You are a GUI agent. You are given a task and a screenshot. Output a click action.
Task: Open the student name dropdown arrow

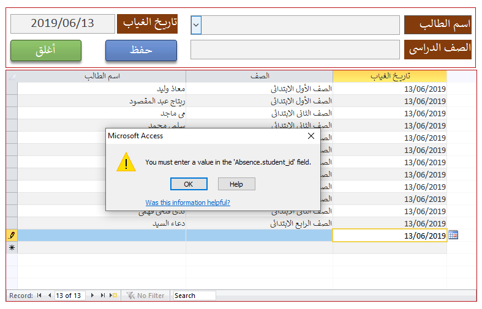(196, 25)
